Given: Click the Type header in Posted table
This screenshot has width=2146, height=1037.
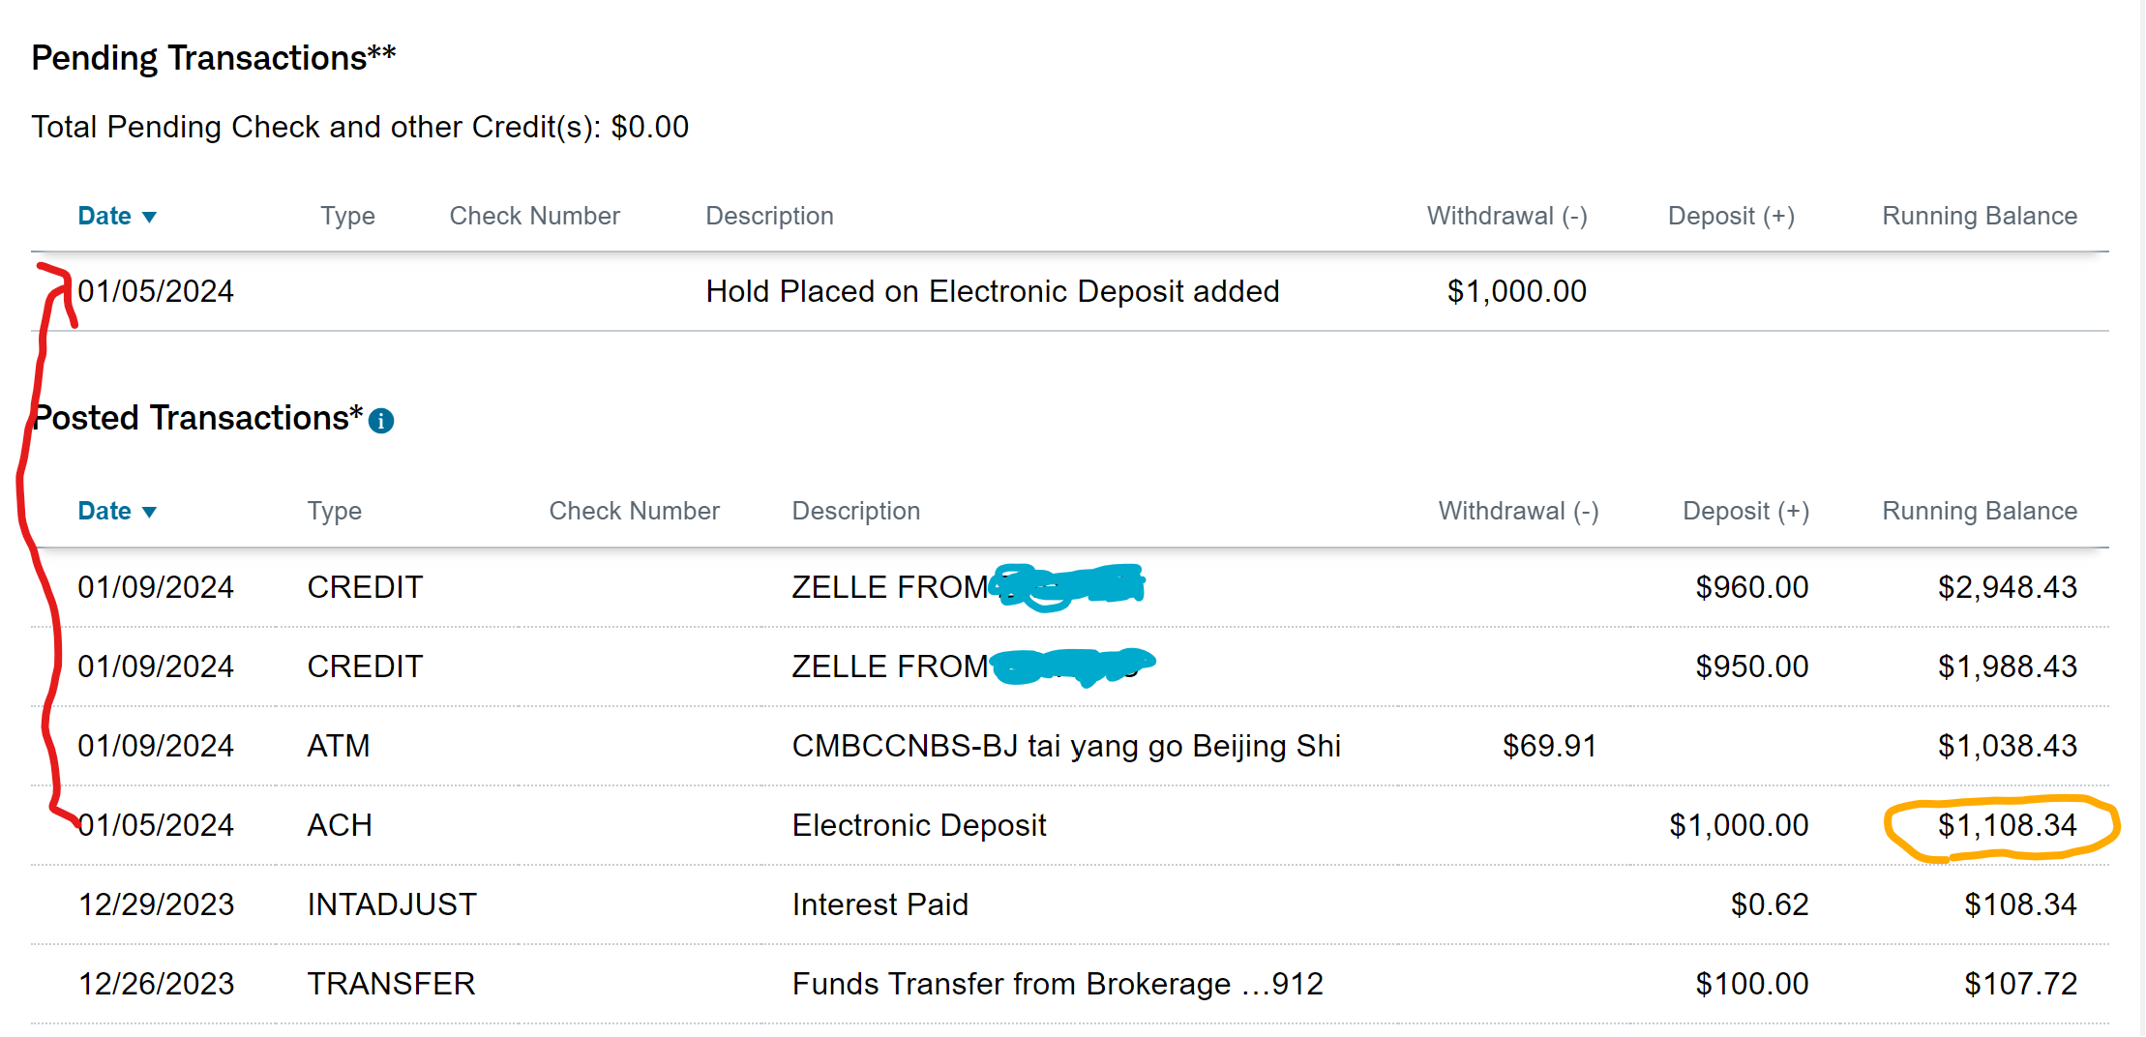Looking at the screenshot, I should [x=334, y=511].
